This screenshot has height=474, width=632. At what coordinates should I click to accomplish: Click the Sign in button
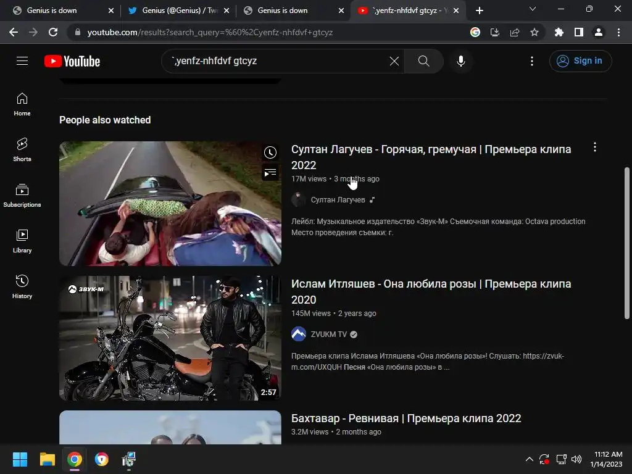pos(580,61)
